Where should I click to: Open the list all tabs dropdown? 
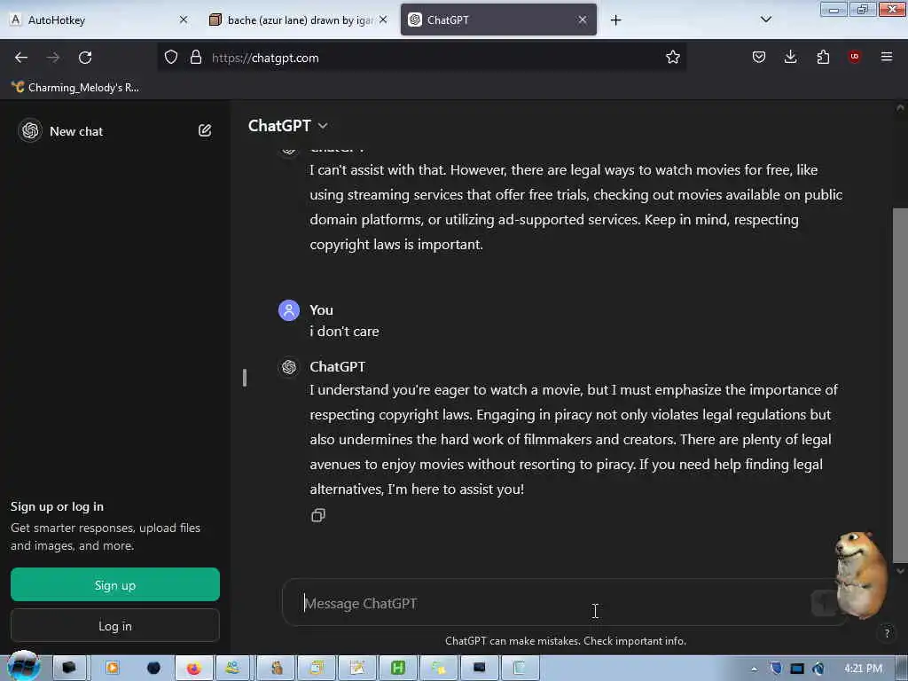[765, 20]
